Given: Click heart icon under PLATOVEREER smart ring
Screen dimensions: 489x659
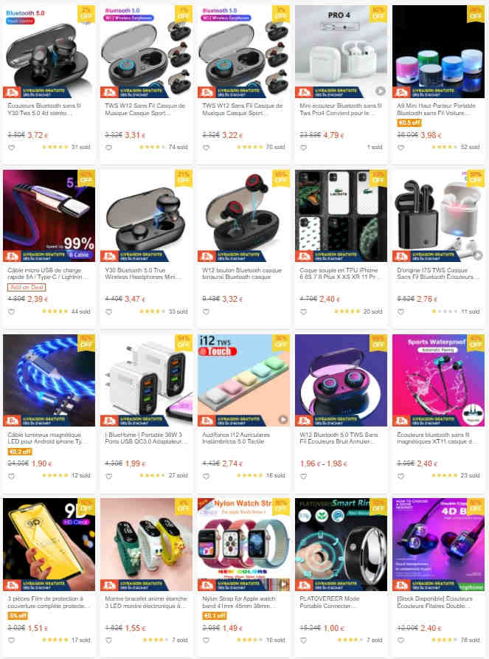Looking at the screenshot, I should point(303,641).
